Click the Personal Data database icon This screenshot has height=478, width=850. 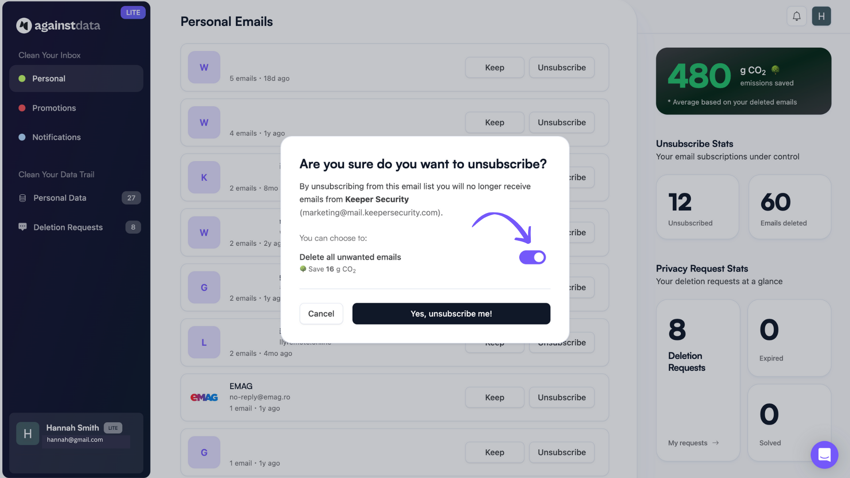[x=23, y=198]
